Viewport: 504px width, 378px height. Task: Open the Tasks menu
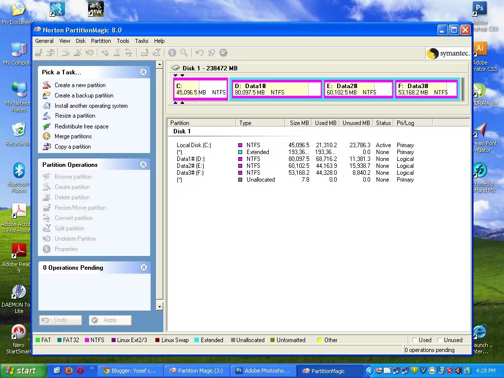[x=141, y=41]
